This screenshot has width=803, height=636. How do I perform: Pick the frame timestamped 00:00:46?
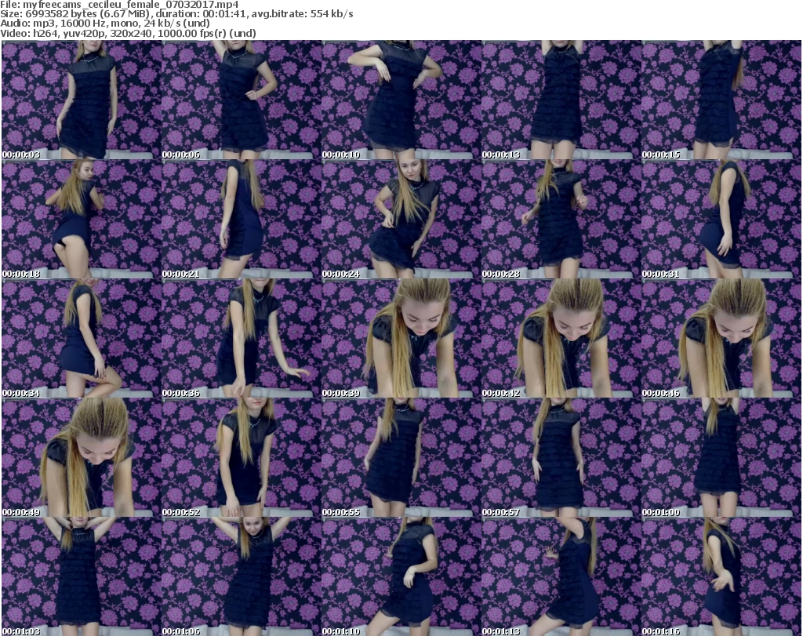[721, 339]
